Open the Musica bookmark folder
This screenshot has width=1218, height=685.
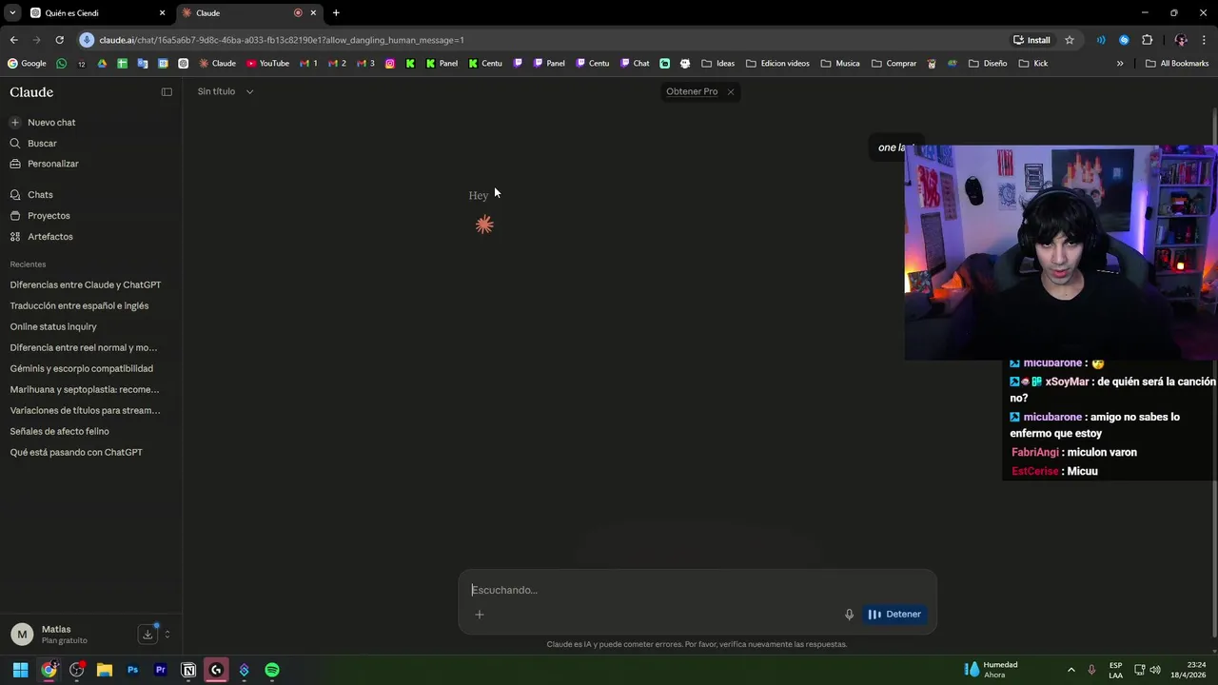tap(839, 64)
